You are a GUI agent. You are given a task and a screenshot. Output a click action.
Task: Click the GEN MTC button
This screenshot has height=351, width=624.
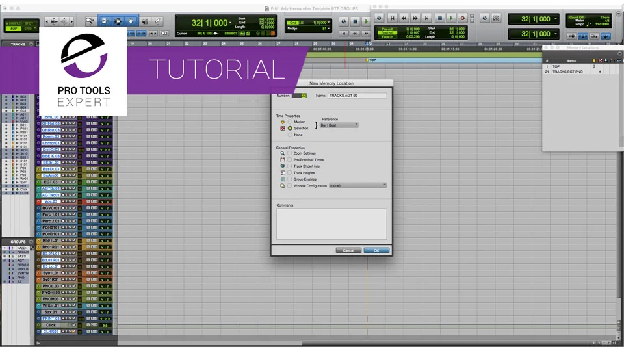496,18
